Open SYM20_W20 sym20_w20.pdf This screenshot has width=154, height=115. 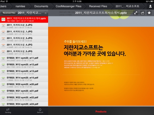pyautogui.click(x=24, y=85)
